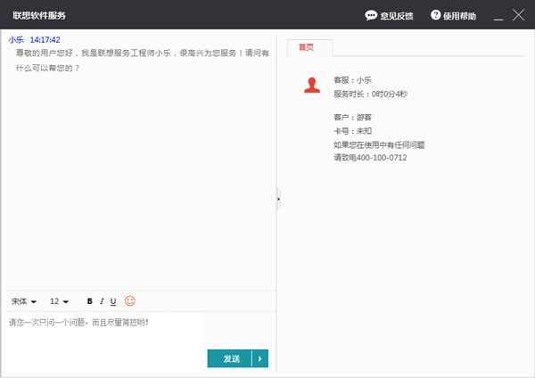Image resolution: width=535 pixels, height=378 pixels.
Task: Click the 意见反馈 text label
Action: click(x=397, y=16)
